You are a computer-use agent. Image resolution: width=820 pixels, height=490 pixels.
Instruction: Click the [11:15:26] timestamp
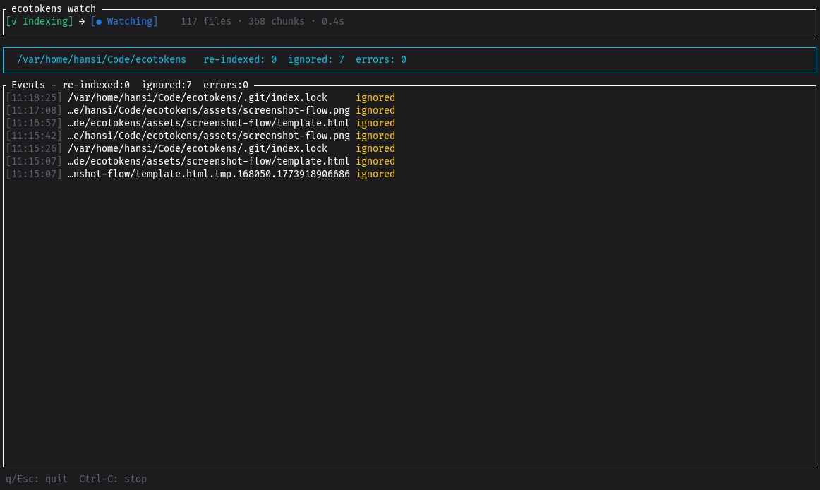pos(34,149)
